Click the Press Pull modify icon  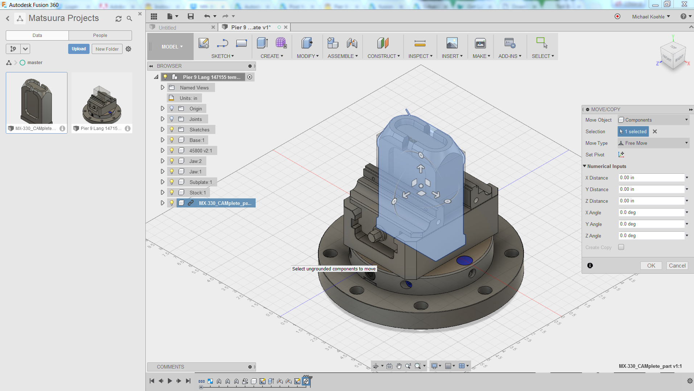coord(307,43)
